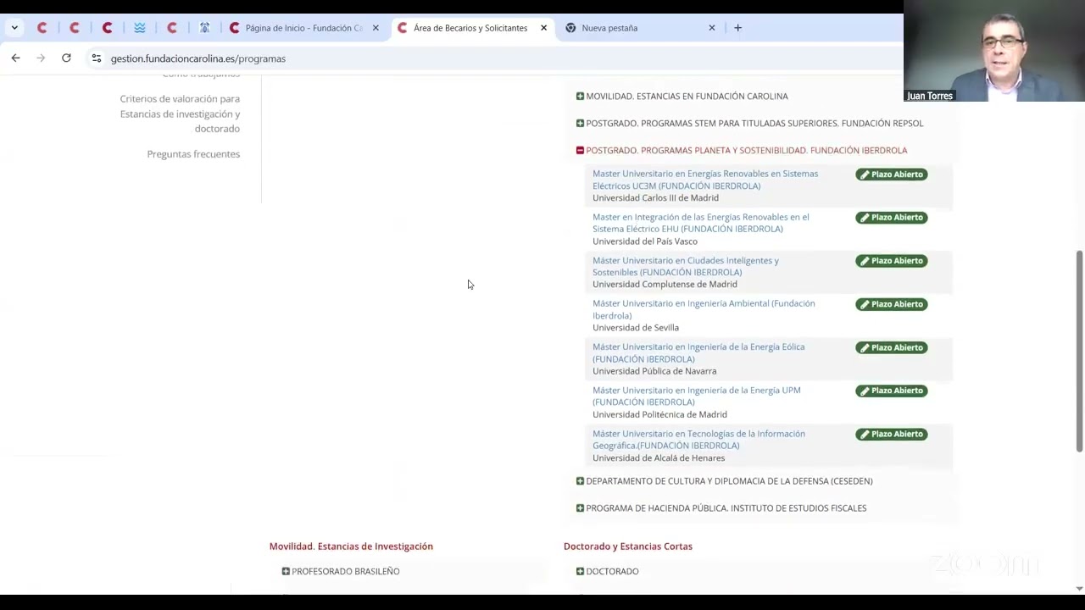This screenshot has height=610, width=1085.
Task: Click the page vertical scrollbar thumb
Action: click(x=1079, y=352)
